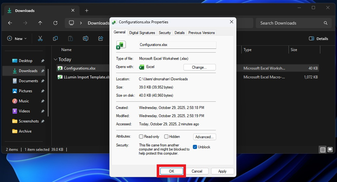The width and height of the screenshot is (337, 182).
Task: Open the Previous Versions tab
Action: point(201,33)
